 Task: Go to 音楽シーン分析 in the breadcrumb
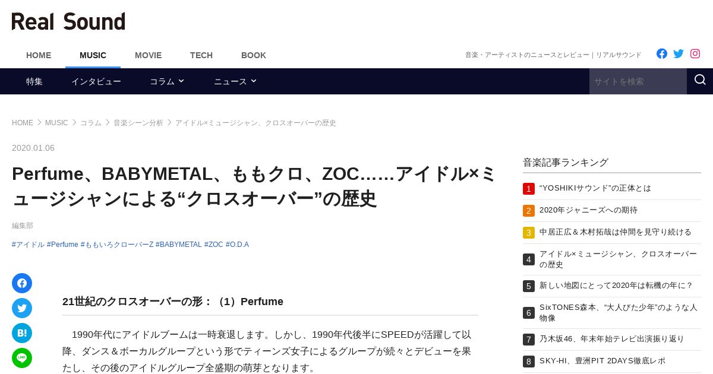point(138,123)
